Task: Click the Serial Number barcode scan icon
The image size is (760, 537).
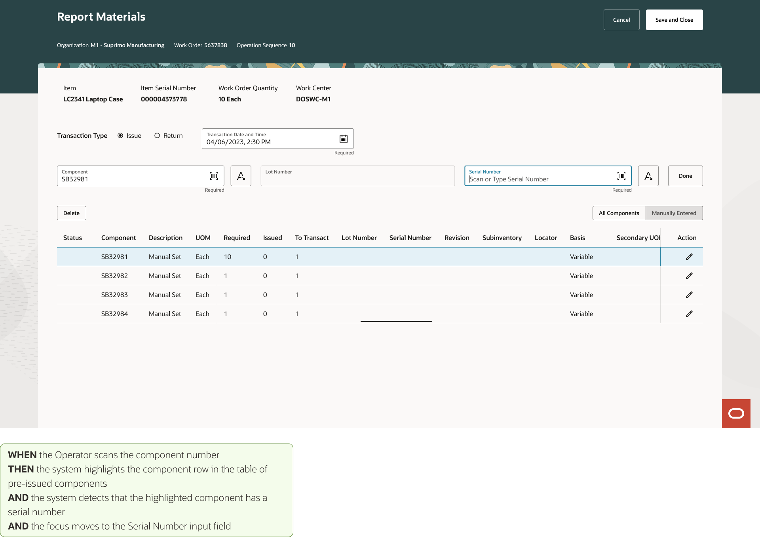Action: coord(621,176)
